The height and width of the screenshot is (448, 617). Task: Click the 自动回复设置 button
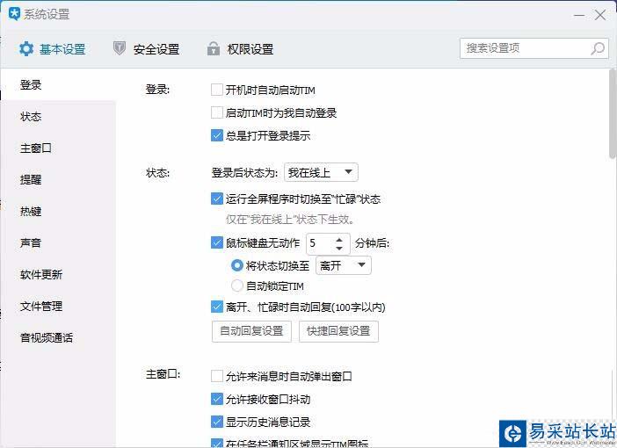[x=251, y=331]
